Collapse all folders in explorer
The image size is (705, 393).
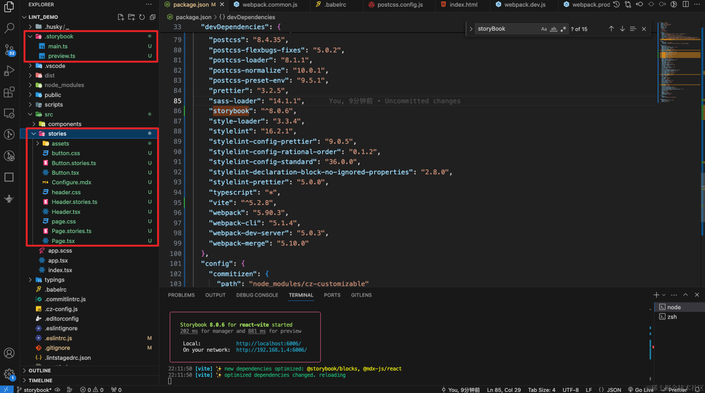coord(152,17)
